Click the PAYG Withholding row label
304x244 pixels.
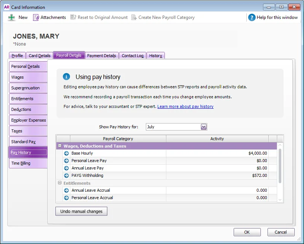pyautogui.click(x=87, y=176)
